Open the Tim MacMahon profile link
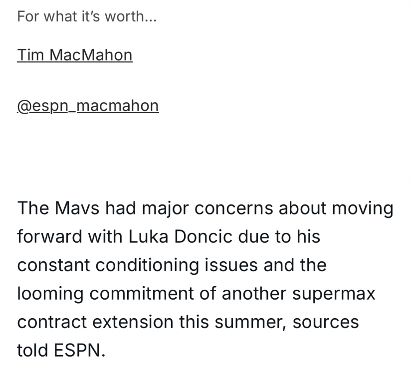 (x=75, y=55)
